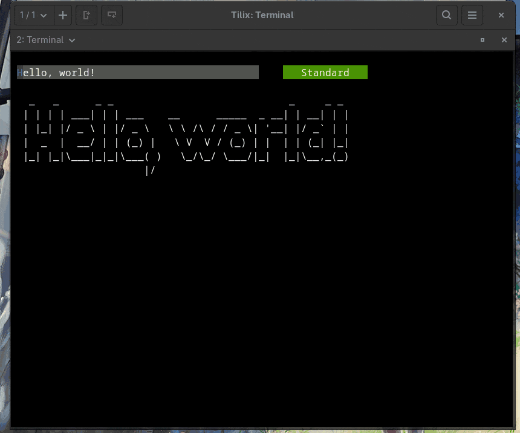Open the Tilix hamburger menu
This screenshot has height=433, width=520.
472,15
